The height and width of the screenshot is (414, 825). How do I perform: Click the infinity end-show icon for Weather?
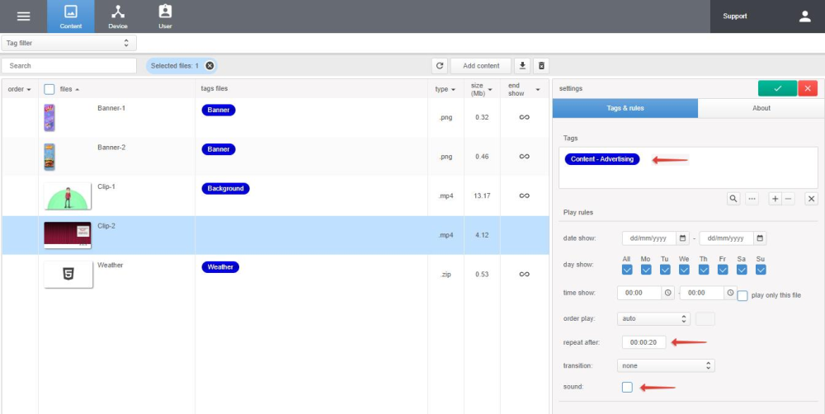524,274
